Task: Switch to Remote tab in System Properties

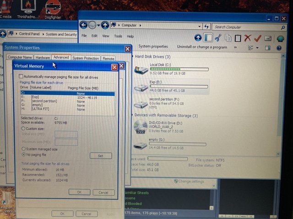Action: point(108,58)
